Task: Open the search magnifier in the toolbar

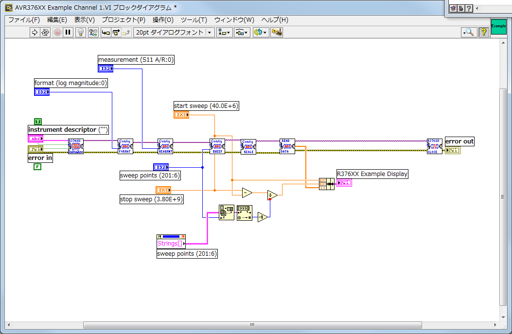Action: [469, 32]
